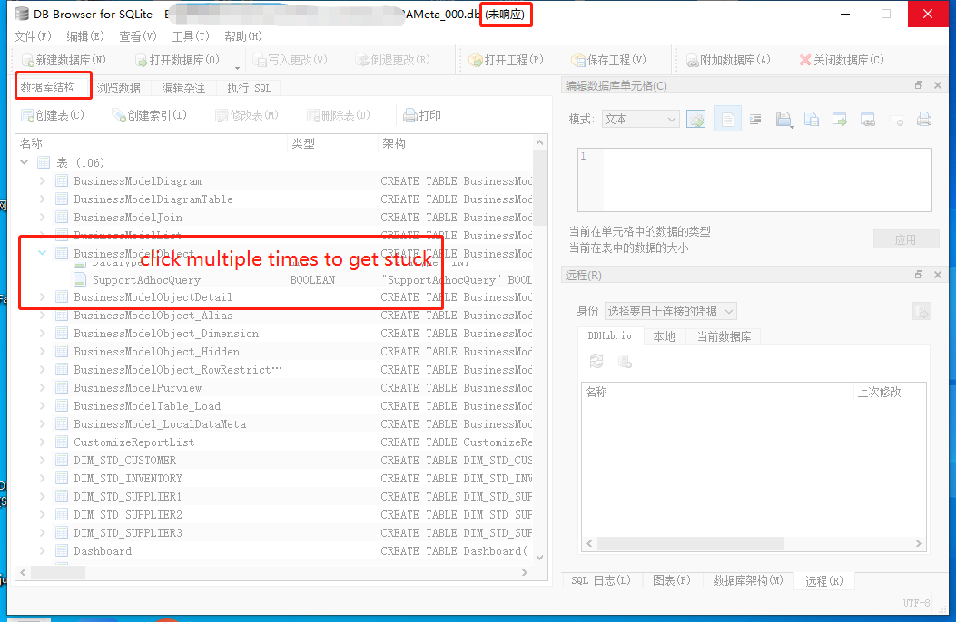Viewport: 956px width, 622px height.
Task: Save project with 保存工程 button
Action: point(608,60)
